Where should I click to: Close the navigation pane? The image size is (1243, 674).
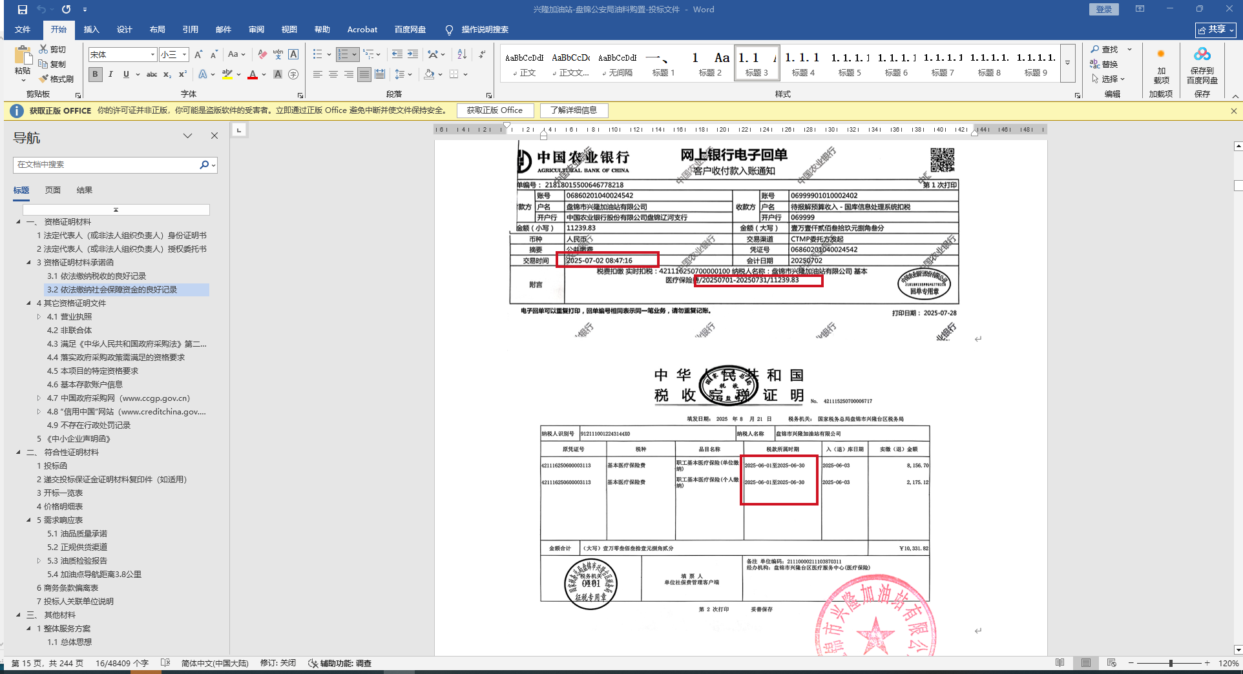[214, 136]
